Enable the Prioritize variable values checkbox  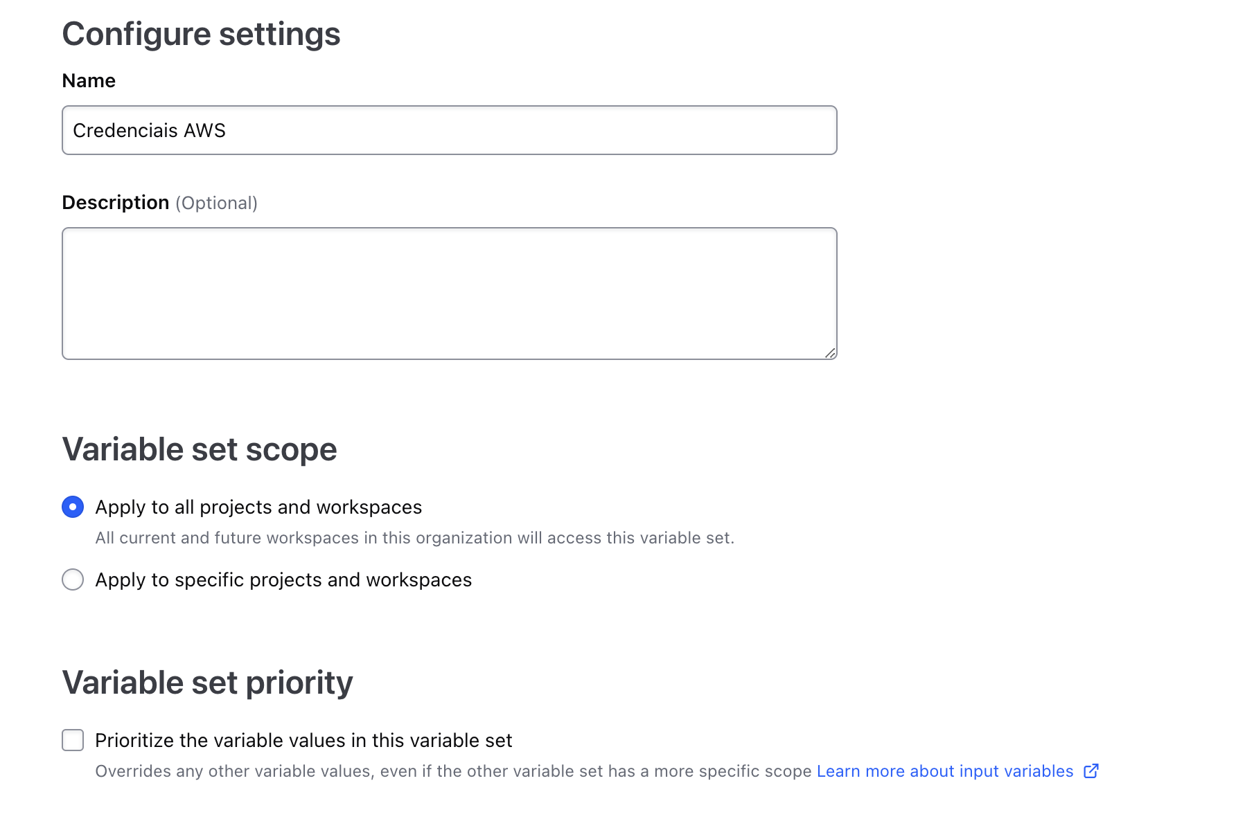[73, 740]
